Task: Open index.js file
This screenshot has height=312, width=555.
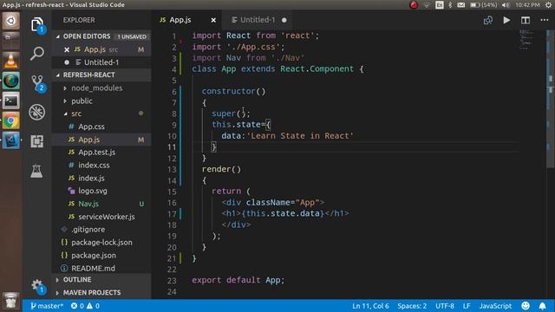Action: [101, 178]
